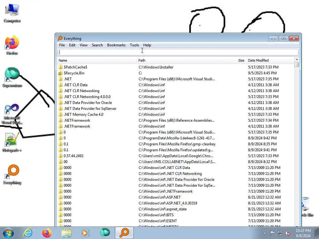Select the .NET folder icon in Visual Studio path

pos(60,79)
